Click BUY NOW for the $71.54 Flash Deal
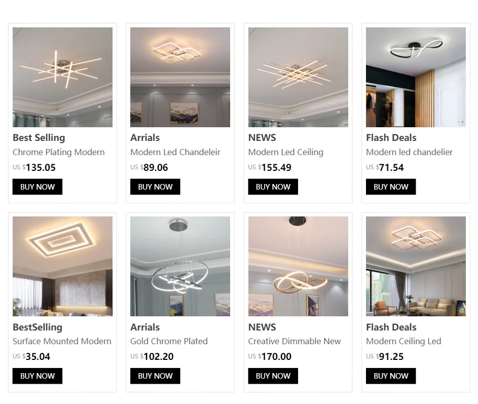The image size is (478, 404). (391, 187)
